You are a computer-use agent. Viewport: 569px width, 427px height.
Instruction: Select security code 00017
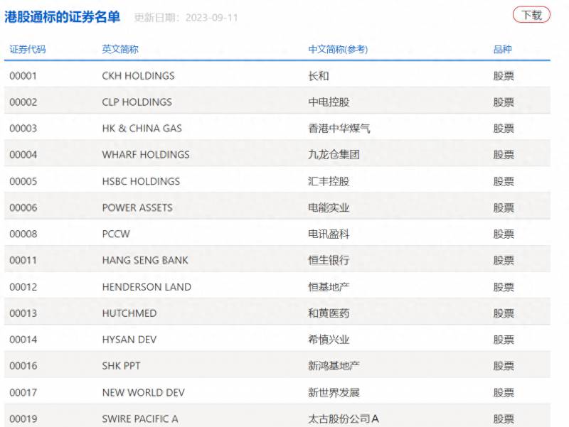pos(23,393)
